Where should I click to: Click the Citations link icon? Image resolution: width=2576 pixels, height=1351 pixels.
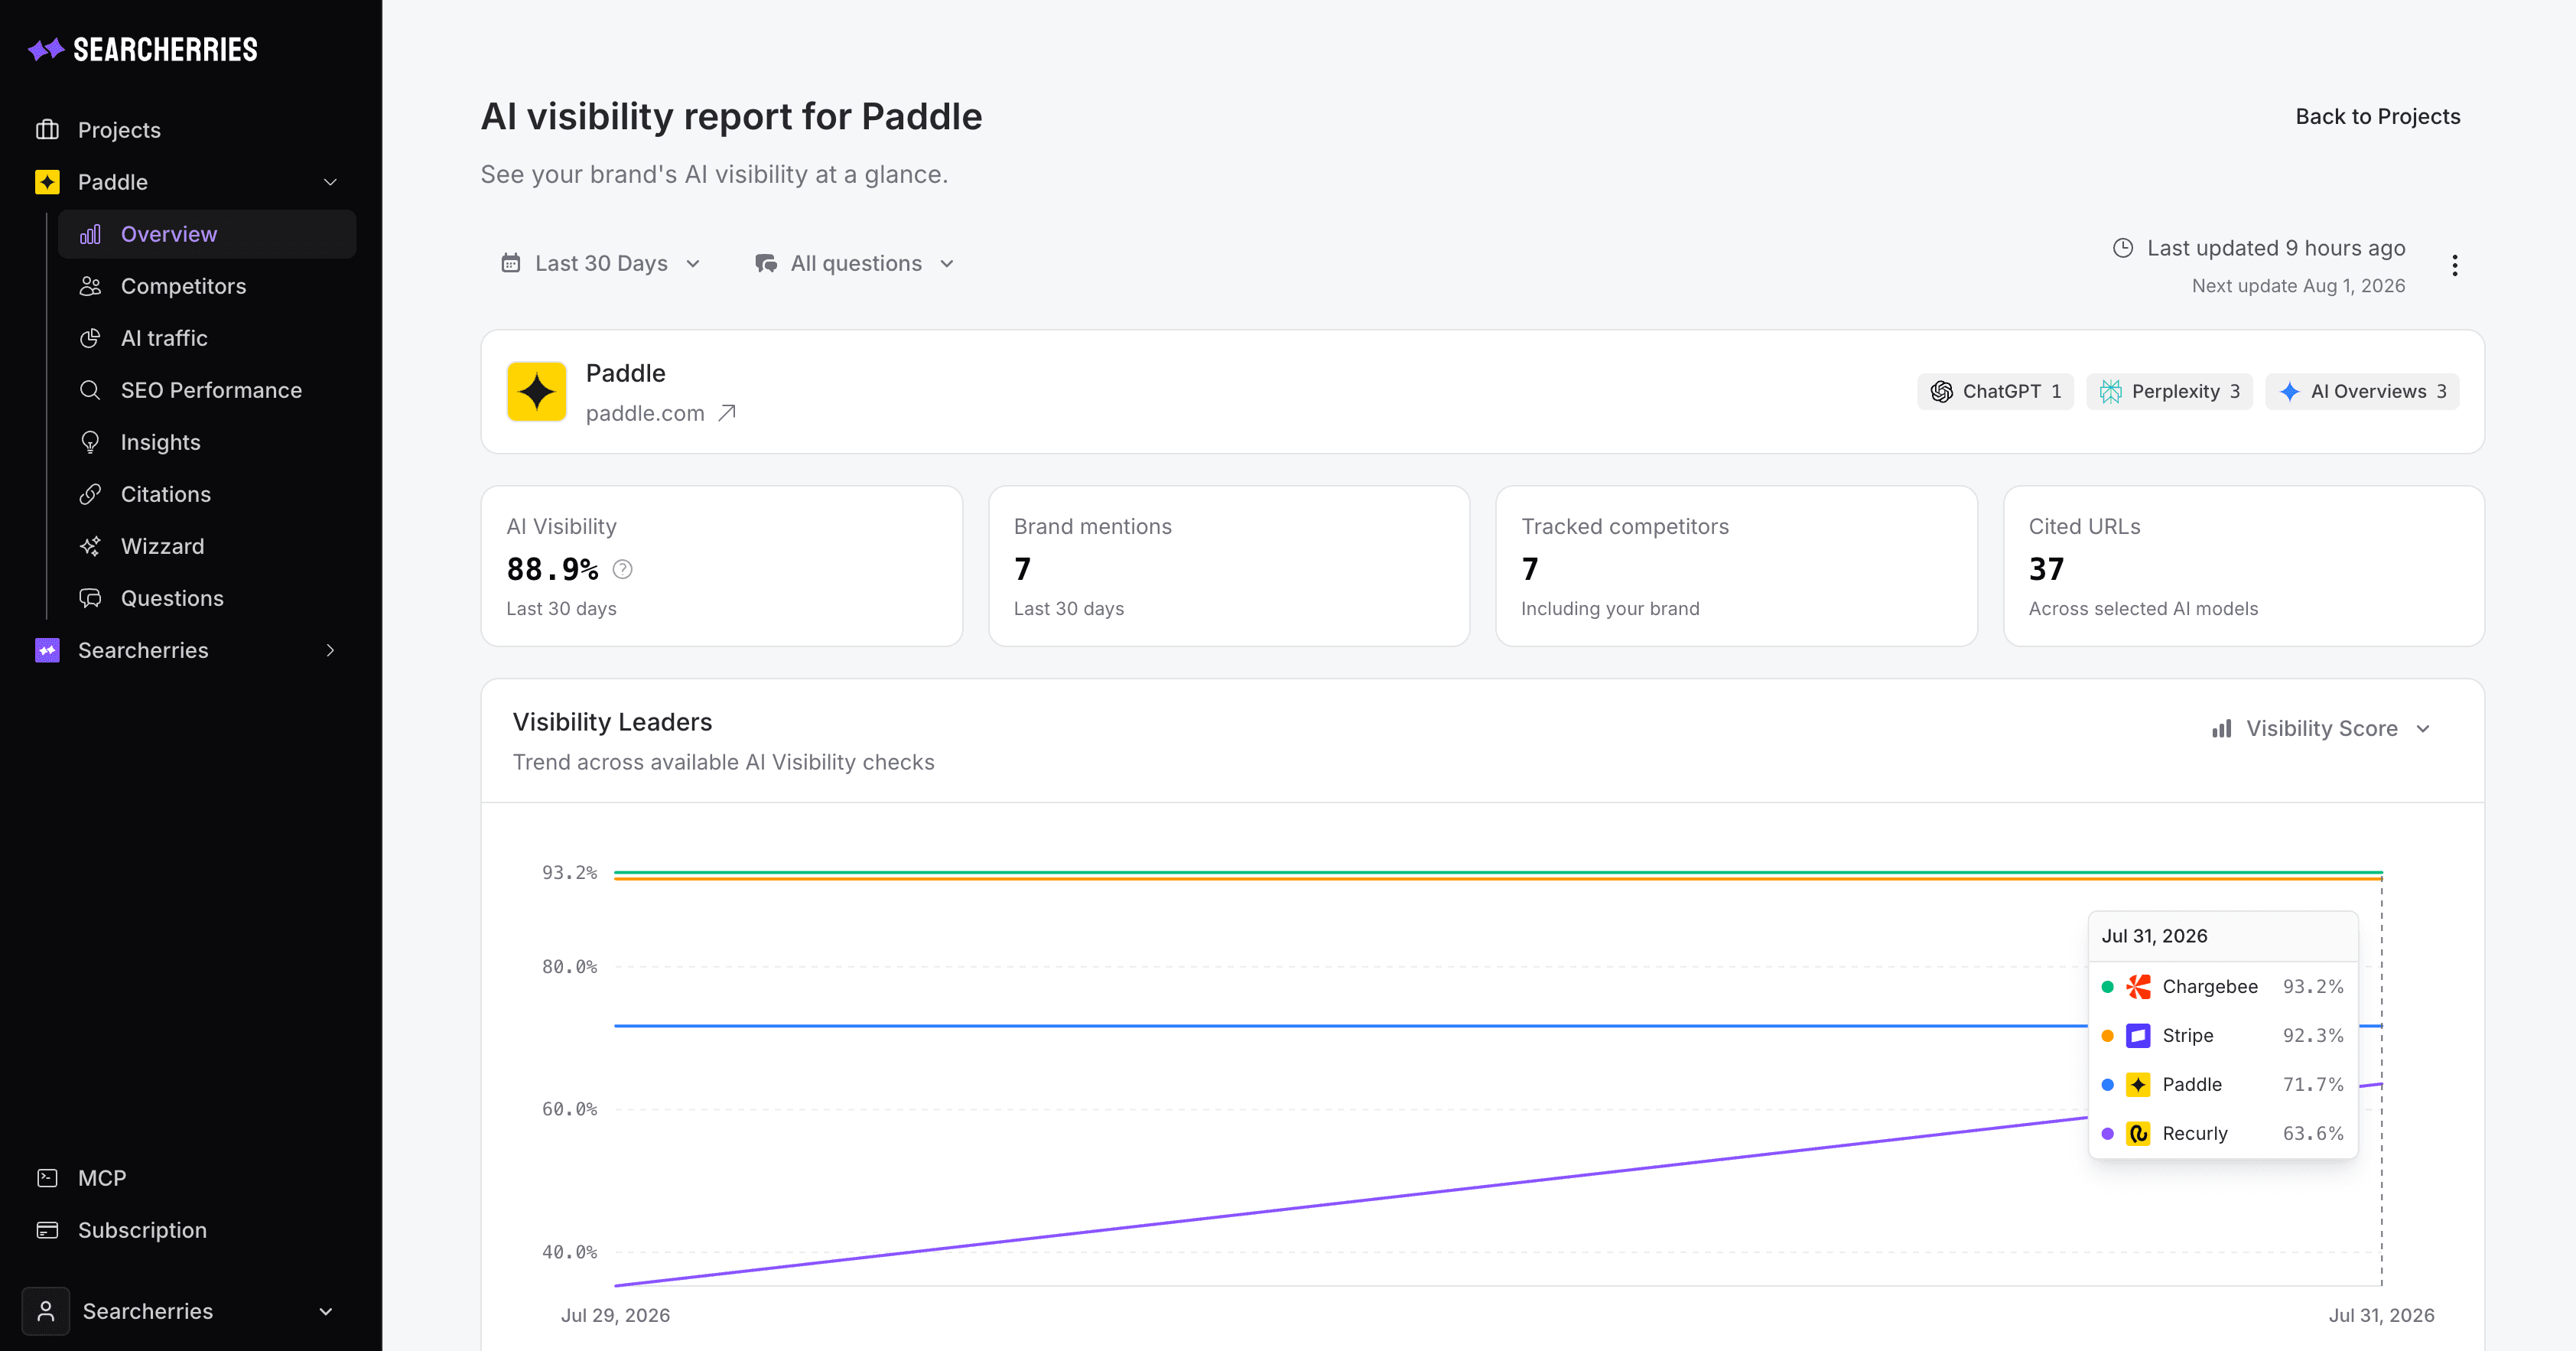tap(90, 494)
